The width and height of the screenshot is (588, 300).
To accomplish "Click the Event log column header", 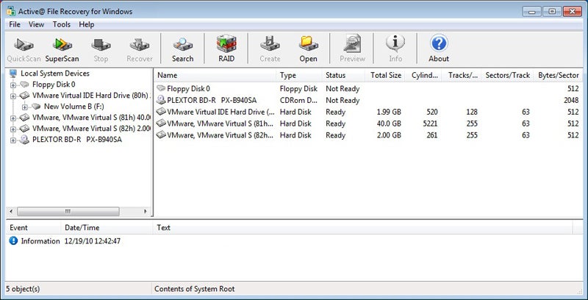I will pos(33,228).
